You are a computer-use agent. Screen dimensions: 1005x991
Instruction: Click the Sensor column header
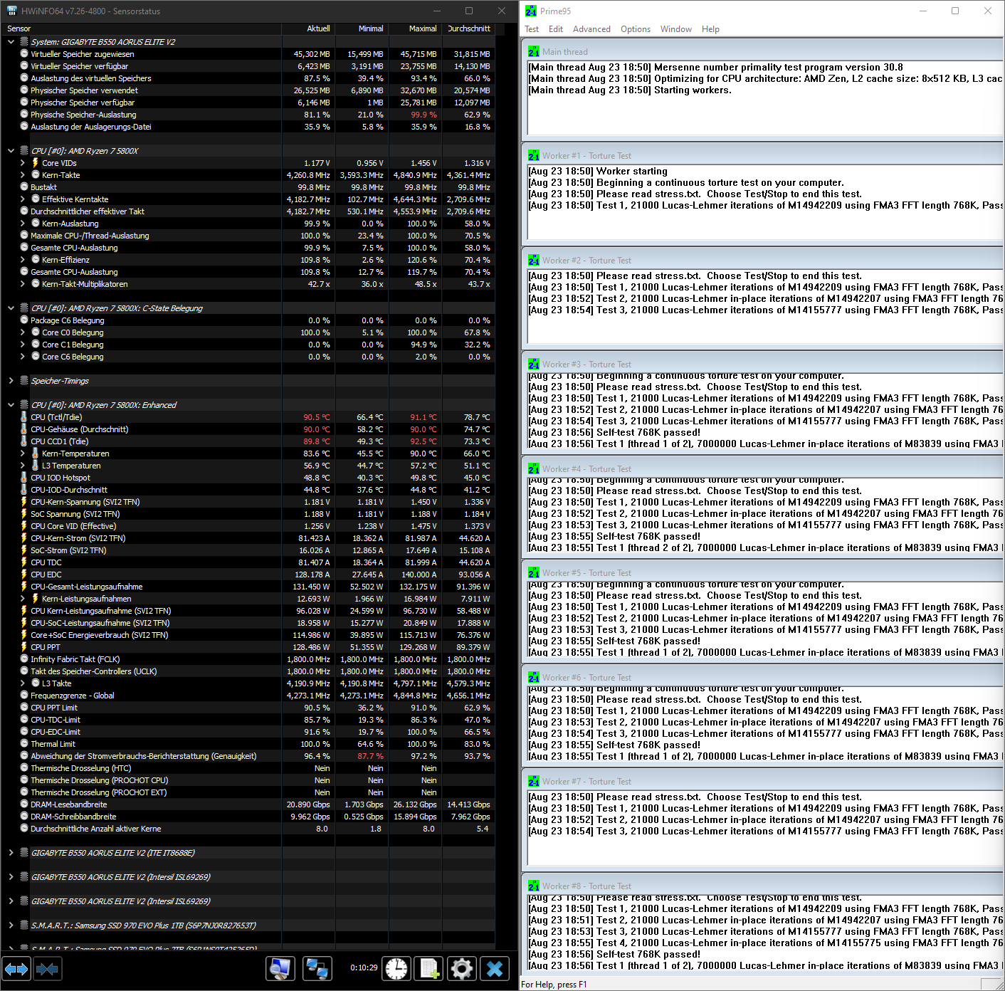tap(142, 28)
